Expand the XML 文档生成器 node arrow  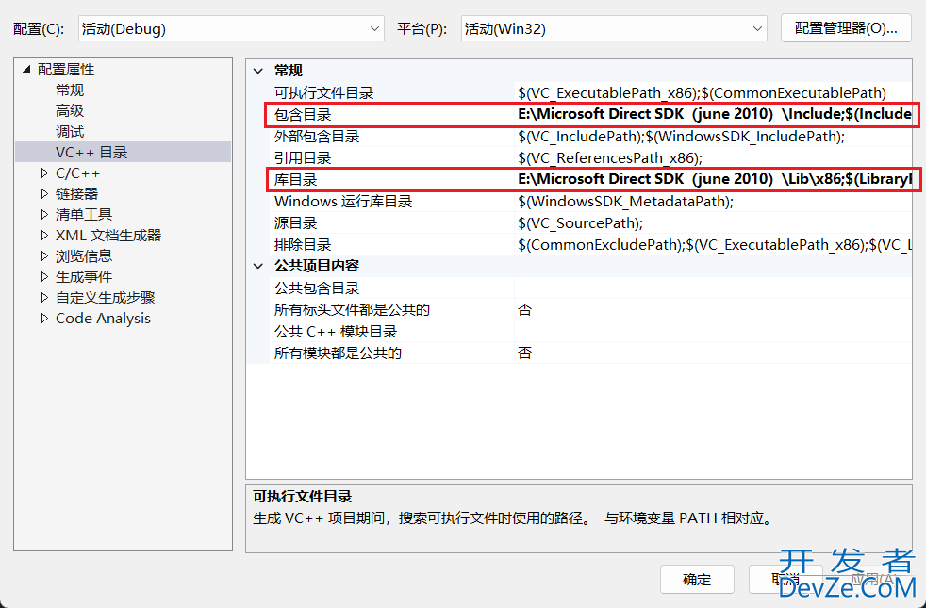(44, 235)
